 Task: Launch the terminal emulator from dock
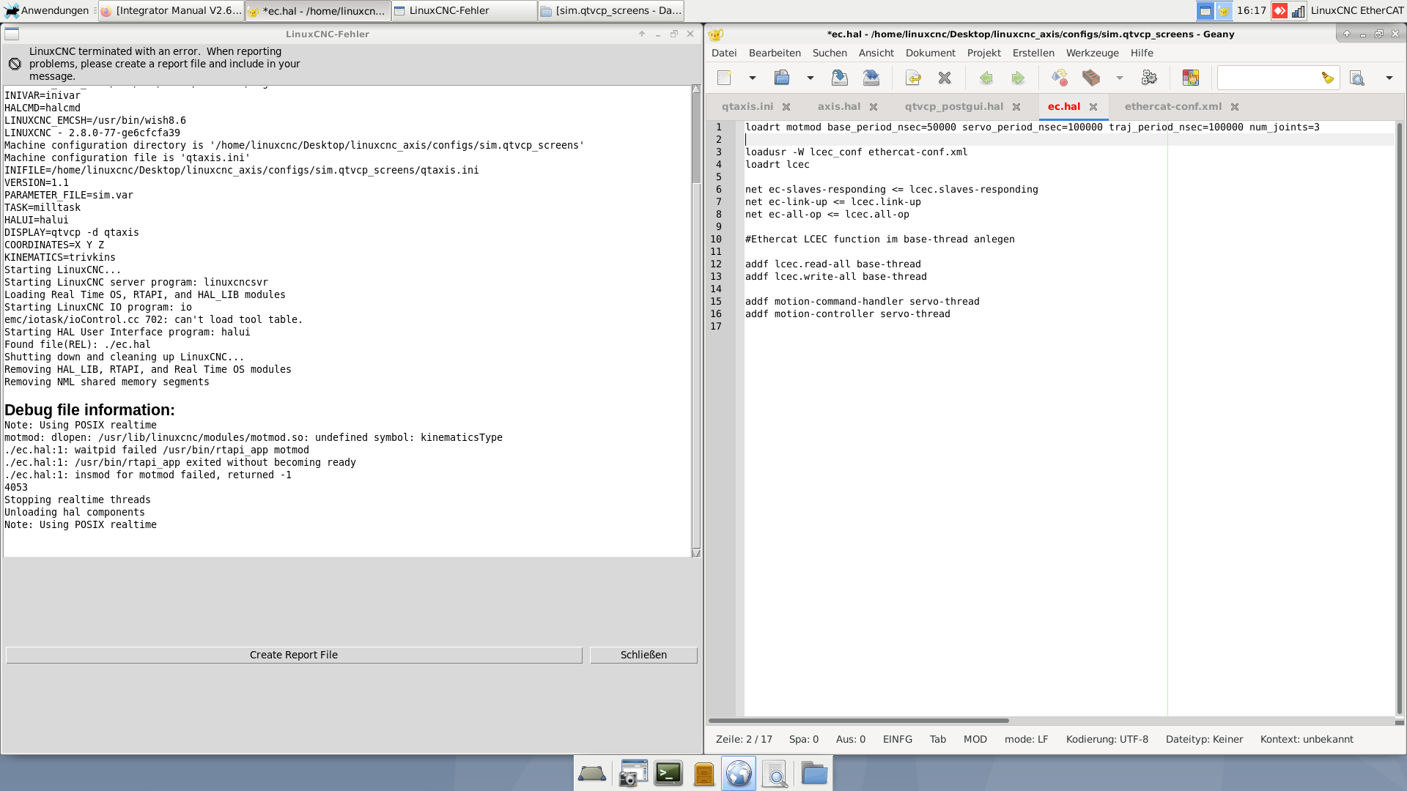coord(668,773)
